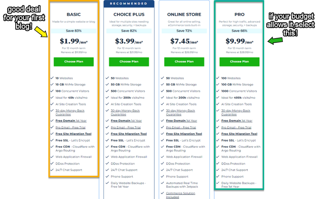Click the checkmark beside DDos Protection in Pro
Screen dimensions: 318x199
[218, 163]
